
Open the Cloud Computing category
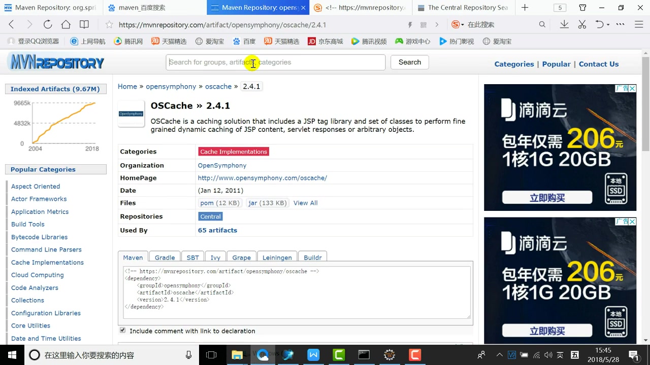coord(38,275)
